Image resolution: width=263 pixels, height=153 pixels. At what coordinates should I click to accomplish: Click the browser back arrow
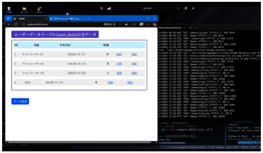point(9,24)
